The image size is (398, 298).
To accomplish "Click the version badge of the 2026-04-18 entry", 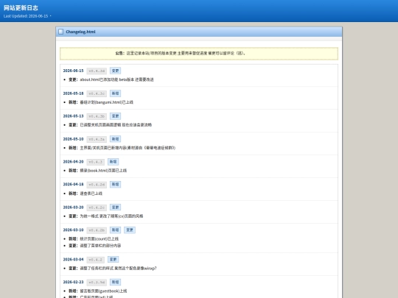I will pos(97,185).
